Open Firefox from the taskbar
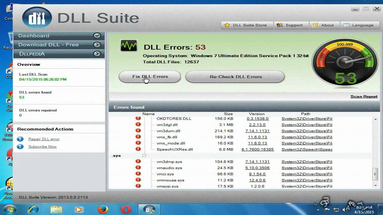 point(102,210)
